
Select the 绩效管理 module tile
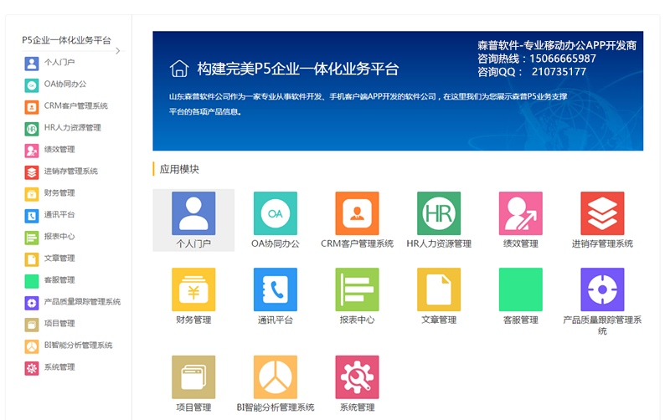click(x=520, y=213)
